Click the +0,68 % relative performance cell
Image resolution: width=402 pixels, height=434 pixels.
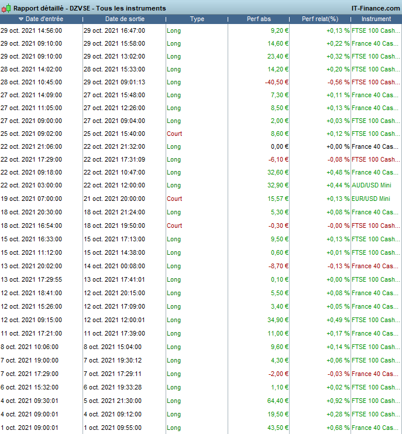click(x=338, y=428)
